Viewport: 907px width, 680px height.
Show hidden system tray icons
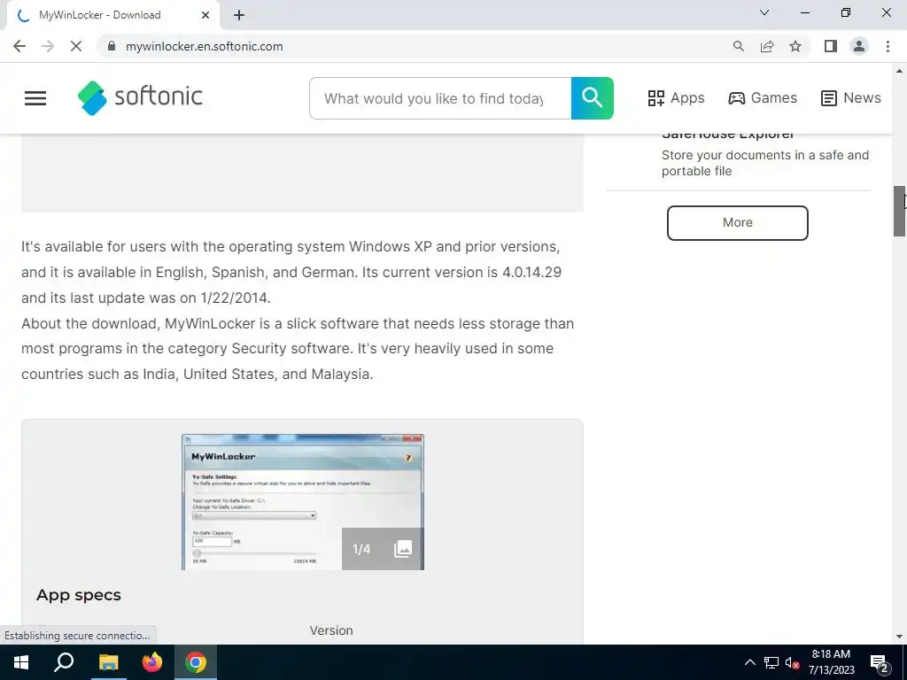749,662
